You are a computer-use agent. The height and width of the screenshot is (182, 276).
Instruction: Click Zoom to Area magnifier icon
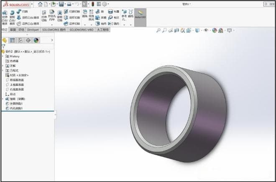pos(164,31)
